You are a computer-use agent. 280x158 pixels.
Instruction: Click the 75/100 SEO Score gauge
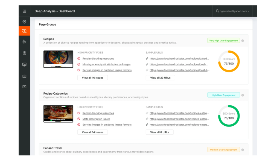(229, 116)
